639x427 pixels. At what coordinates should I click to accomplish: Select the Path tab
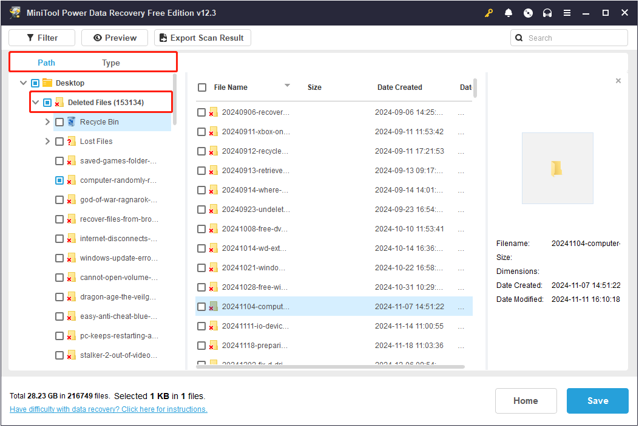point(46,63)
